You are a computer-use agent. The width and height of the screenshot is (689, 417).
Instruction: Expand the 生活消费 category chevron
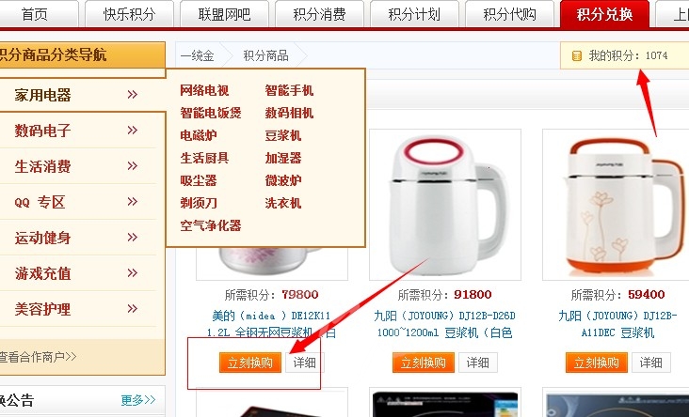click(133, 165)
